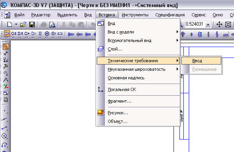Open an existing file with the folder icon
The height and width of the screenshot is (152, 234).
coord(23,24)
